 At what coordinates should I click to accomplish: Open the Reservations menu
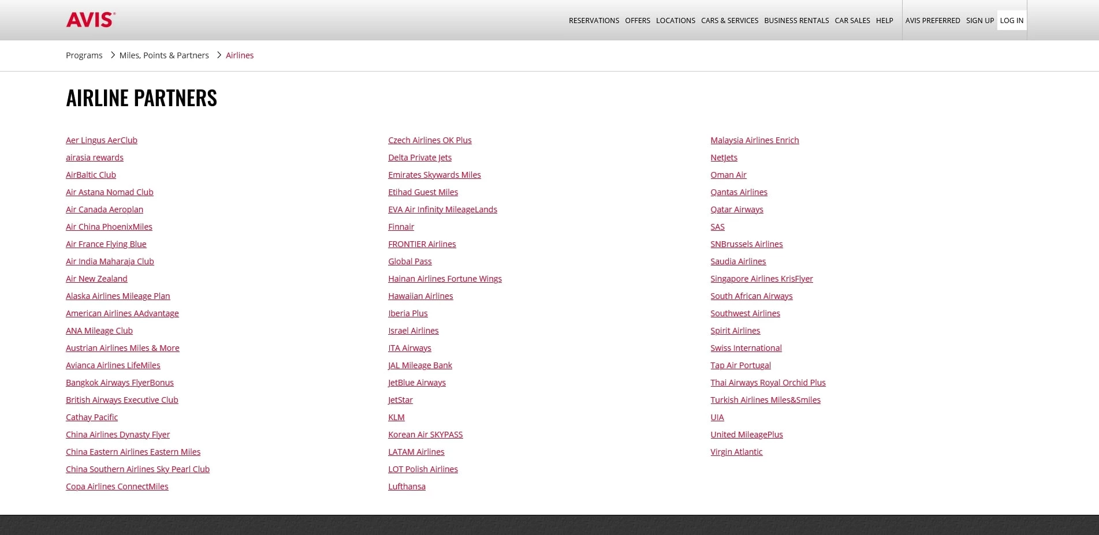(594, 20)
